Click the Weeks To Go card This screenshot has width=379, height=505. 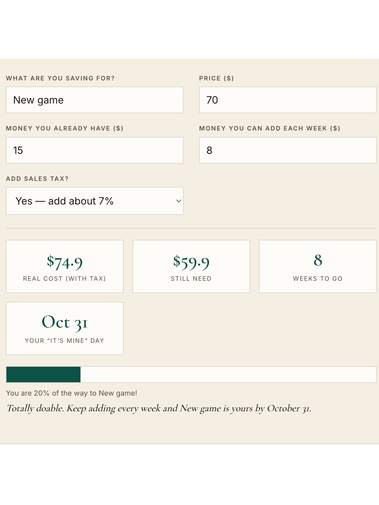click(318, 266)
